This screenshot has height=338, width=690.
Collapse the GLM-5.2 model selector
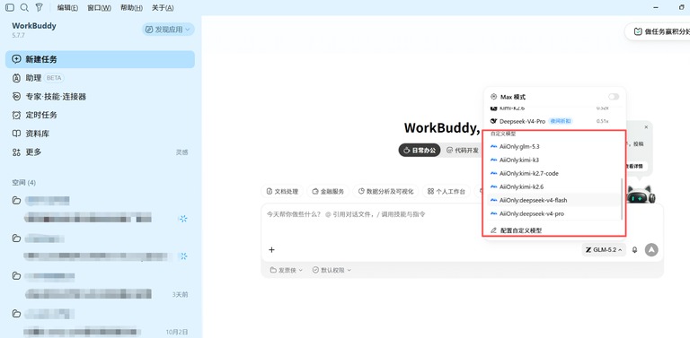point(604,250)
